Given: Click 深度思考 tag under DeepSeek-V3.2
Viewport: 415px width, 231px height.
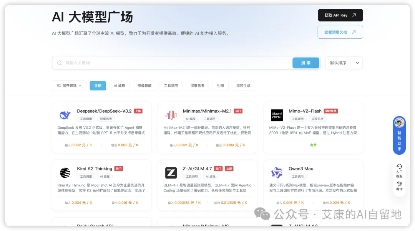Looking at the screenshot, I should (106, 119).
